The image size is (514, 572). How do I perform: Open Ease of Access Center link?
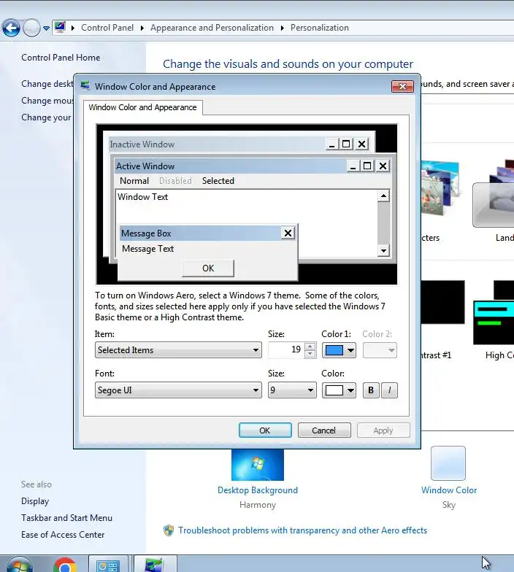pyautogui.click(x=63, y=534)
